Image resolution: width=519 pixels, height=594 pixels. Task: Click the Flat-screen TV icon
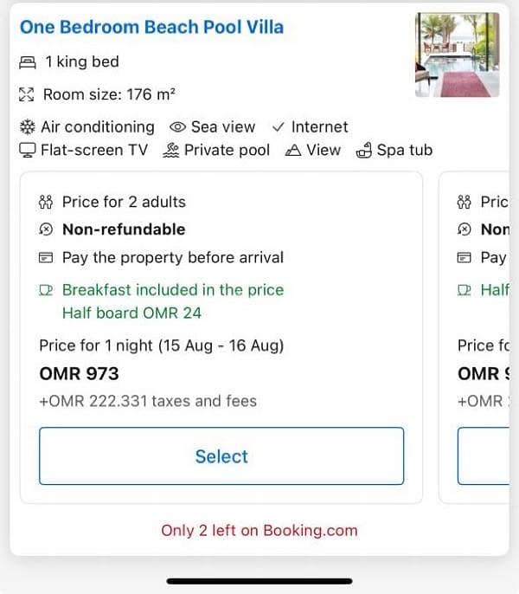[28, 150]
